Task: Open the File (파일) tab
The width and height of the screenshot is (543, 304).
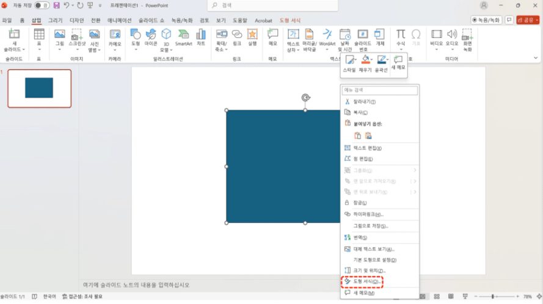Action: [x=7, y=20]
